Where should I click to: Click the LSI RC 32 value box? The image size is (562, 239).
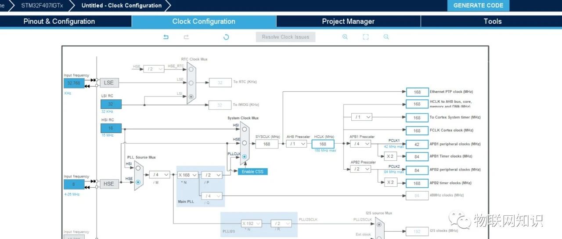pos(111,104)
